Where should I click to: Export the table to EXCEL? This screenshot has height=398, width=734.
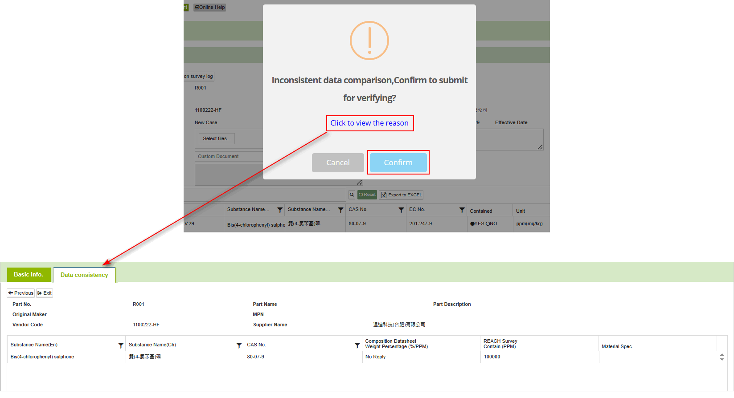(x=401, y=195)
